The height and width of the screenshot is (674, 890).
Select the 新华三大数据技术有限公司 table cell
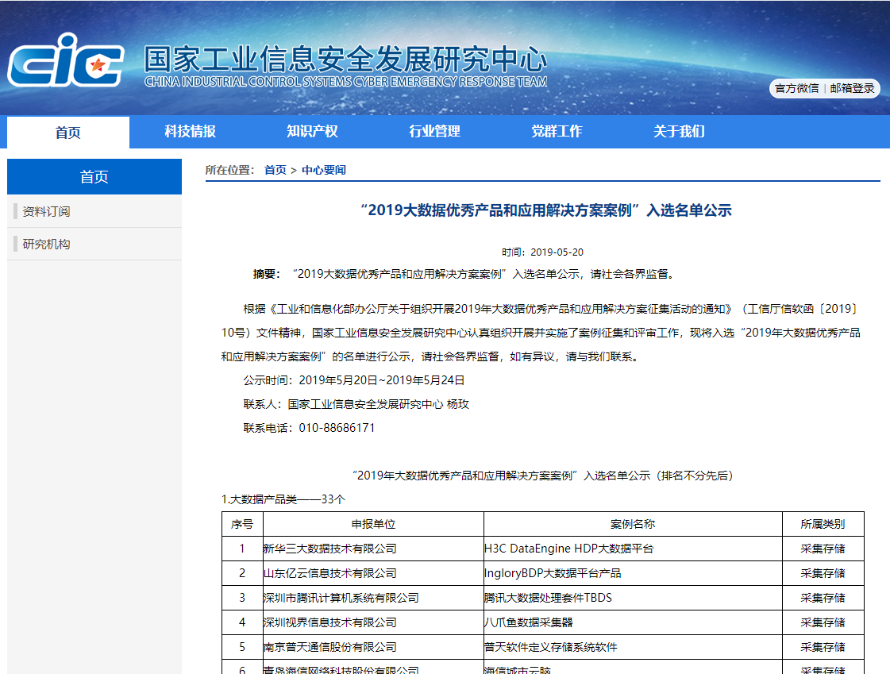tap(329, 549)
